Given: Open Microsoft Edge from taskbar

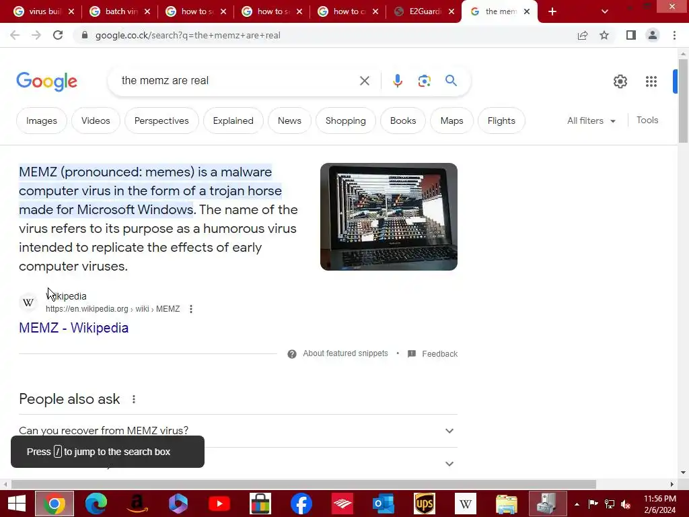Looking at the screenshot, I should point(96,504).
